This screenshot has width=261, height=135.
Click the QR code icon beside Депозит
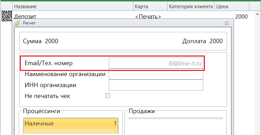pos(6,16)
